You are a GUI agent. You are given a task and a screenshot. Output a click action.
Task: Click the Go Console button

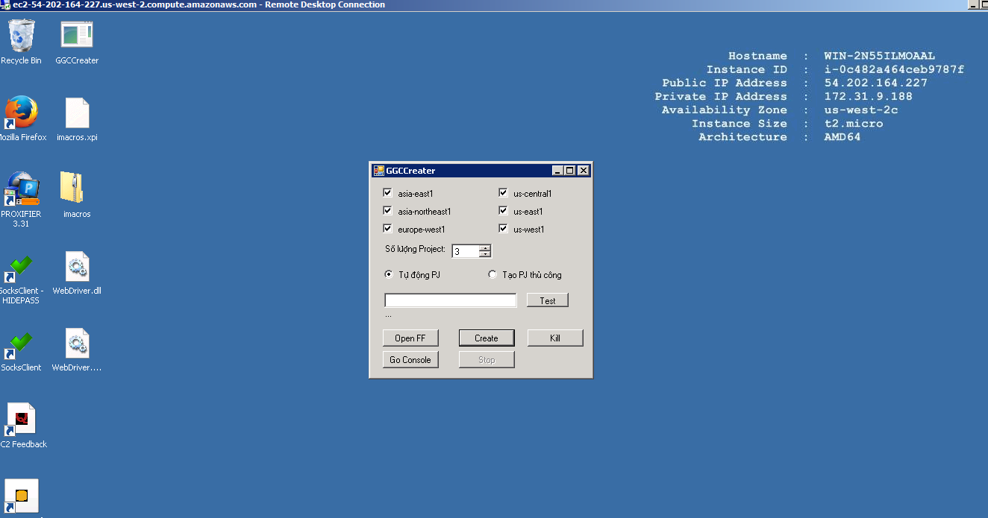tap(410, 359)
